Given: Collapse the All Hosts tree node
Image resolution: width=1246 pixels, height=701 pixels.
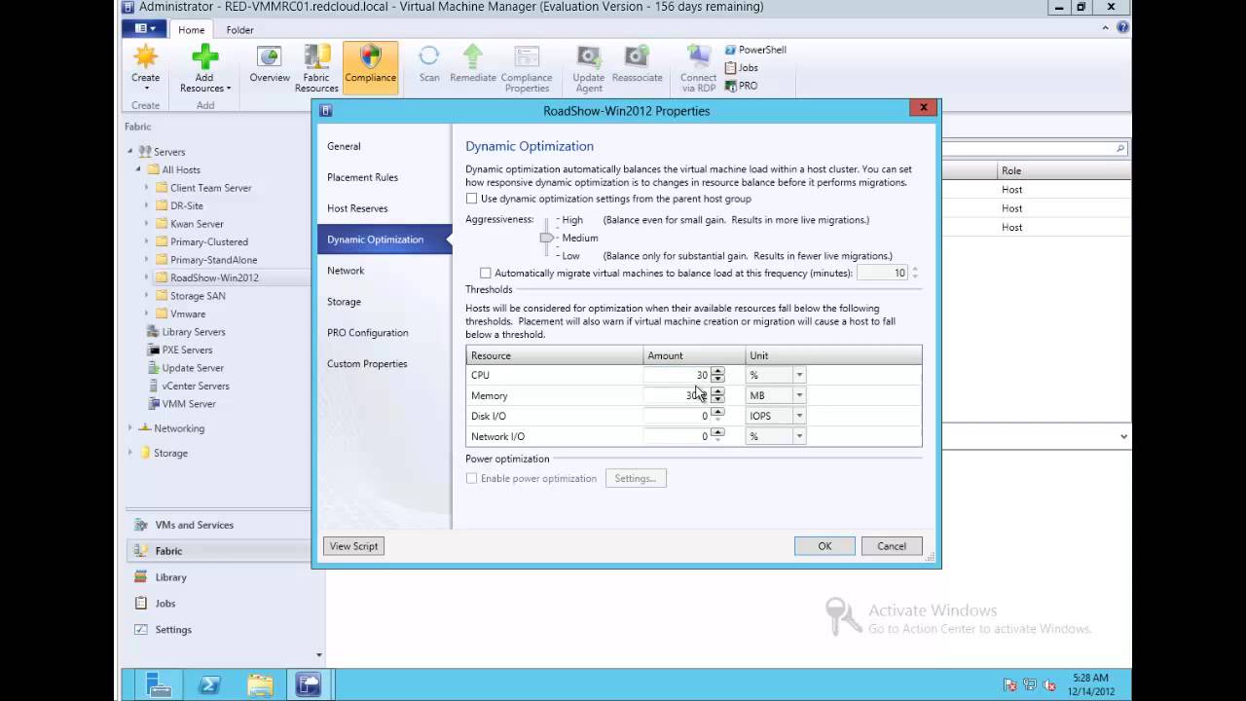Looking at the screenshot, I should coord(138,169).
